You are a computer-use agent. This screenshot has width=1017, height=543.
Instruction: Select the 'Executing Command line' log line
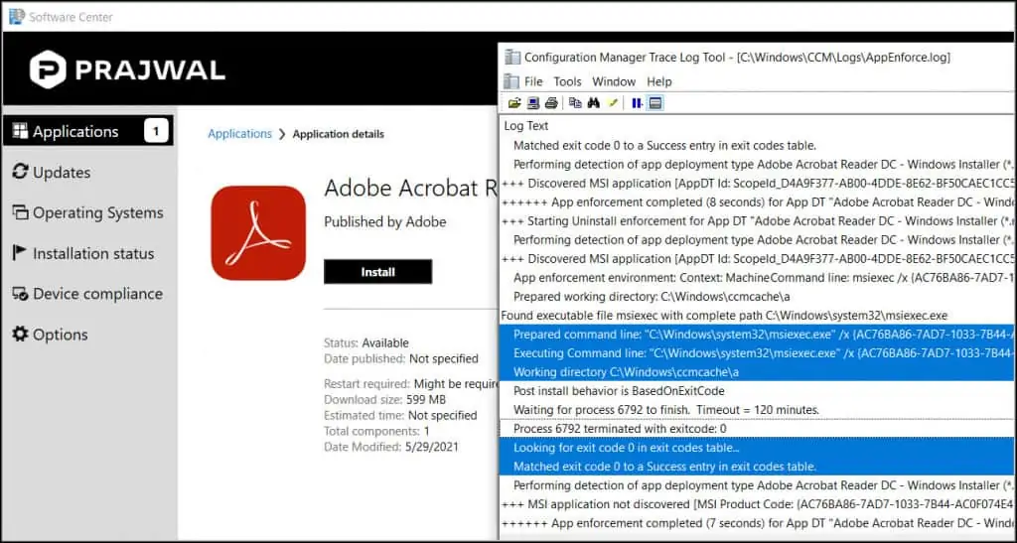(x=756, y=353)
